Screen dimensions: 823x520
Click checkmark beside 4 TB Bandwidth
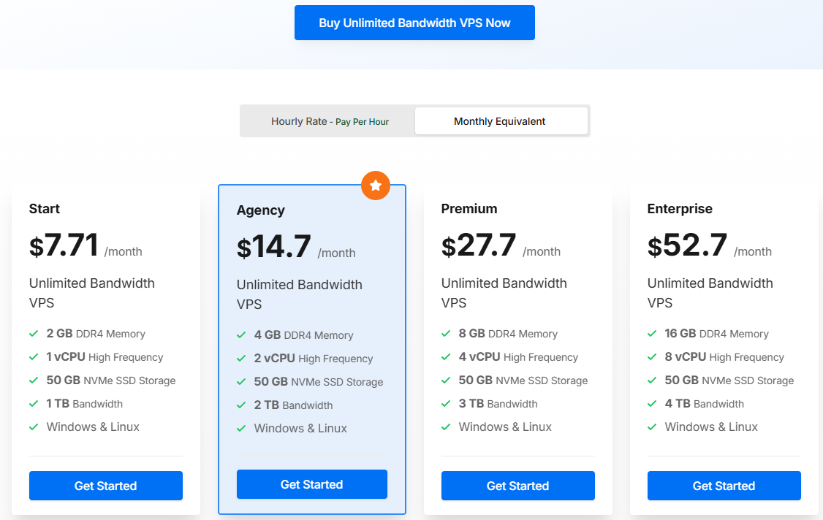pyautogui.click(x=652, y=404)
